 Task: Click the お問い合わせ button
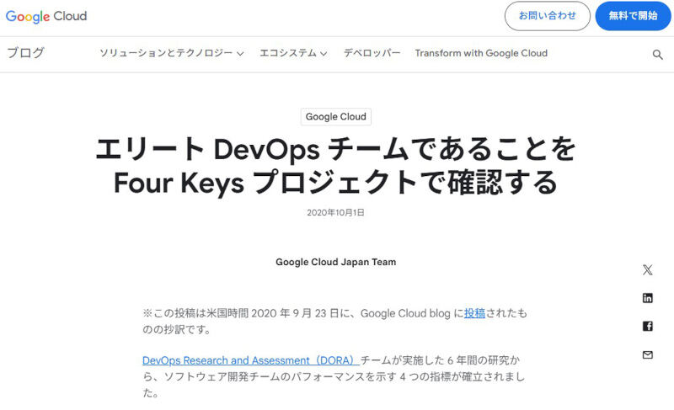pyautogui.click(x=547, y=16)
